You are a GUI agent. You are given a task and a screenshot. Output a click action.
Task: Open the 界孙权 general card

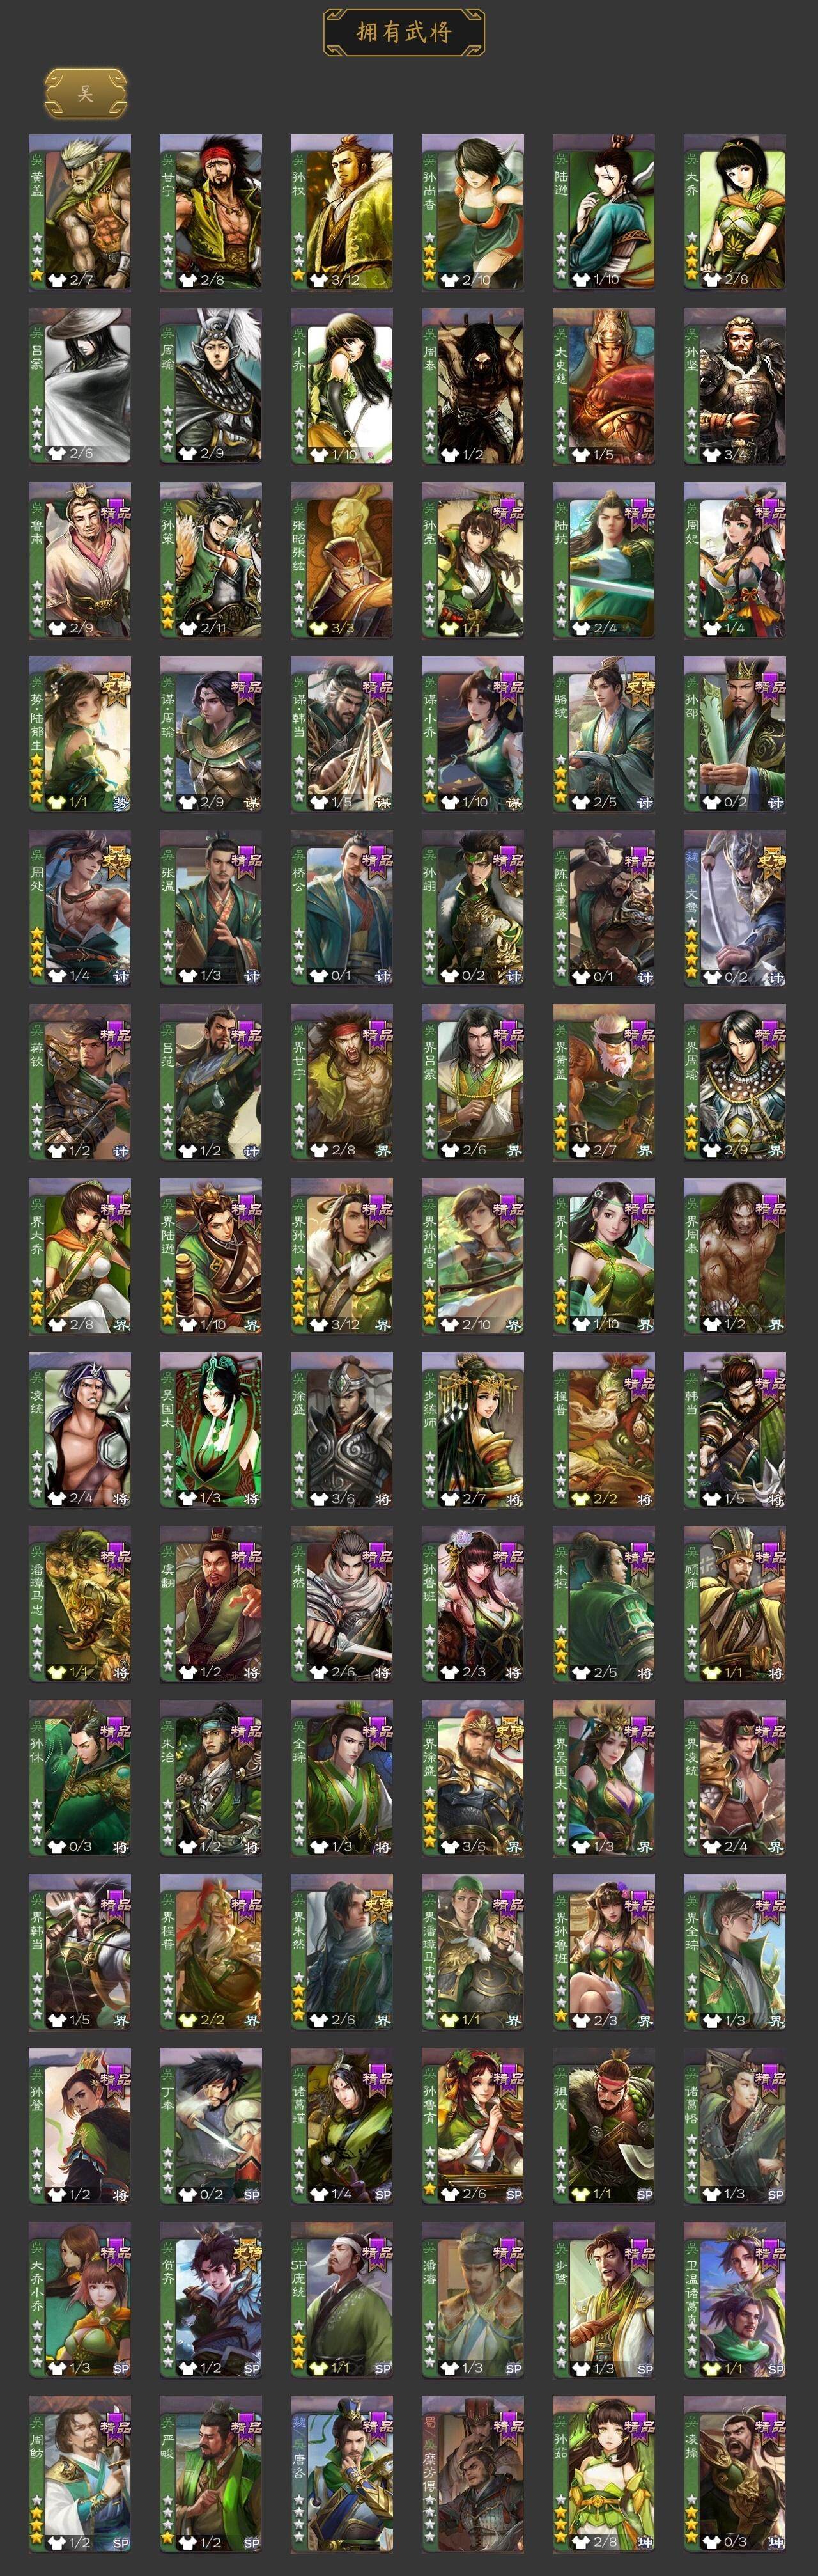pyautogui.click(x=342, y=1257)
